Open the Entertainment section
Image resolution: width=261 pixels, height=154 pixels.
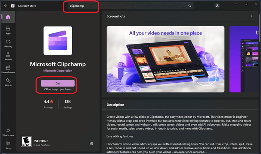[x=8, y=70]
